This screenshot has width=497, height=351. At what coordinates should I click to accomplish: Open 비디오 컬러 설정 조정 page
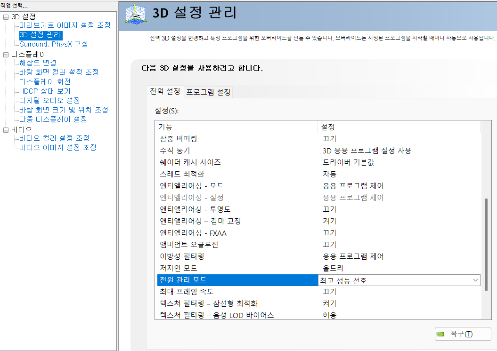click(54, 138)
